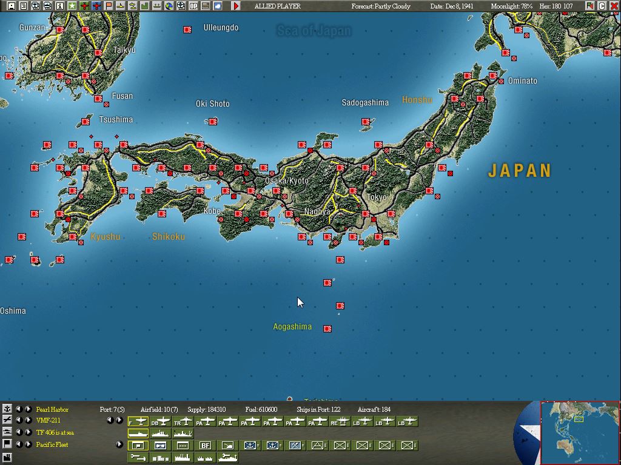The width and height of the screenshot is (621, 465).
Task: Click 'Forecast: Partly Cloudy' text
Action: pos(381,6)
